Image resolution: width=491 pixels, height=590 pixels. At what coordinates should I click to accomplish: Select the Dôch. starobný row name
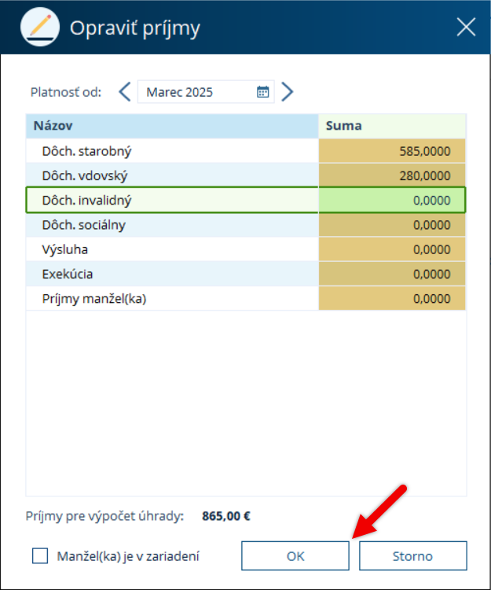point(86,151)
